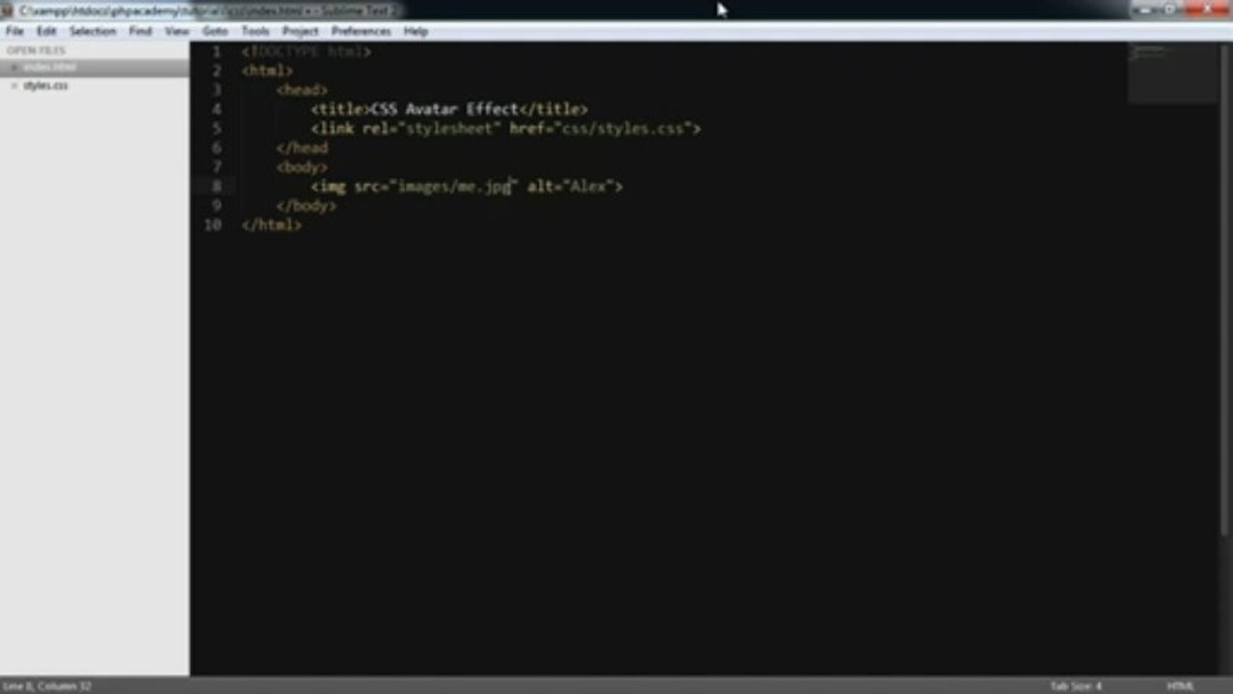The width and height of the screenshot is (1233, 694).
Task: Close styles.css using its sidebar x icon
Action: pos(13,86)
